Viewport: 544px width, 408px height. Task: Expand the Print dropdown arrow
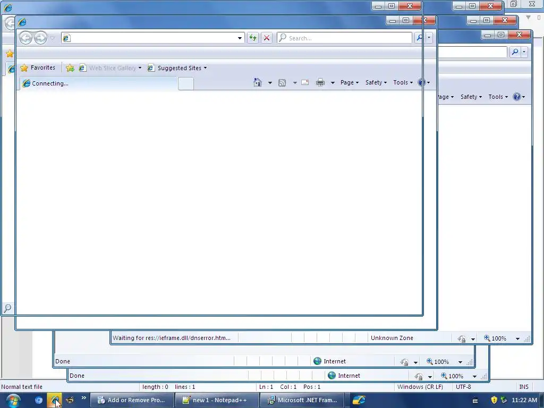click(x=333, y=82)
